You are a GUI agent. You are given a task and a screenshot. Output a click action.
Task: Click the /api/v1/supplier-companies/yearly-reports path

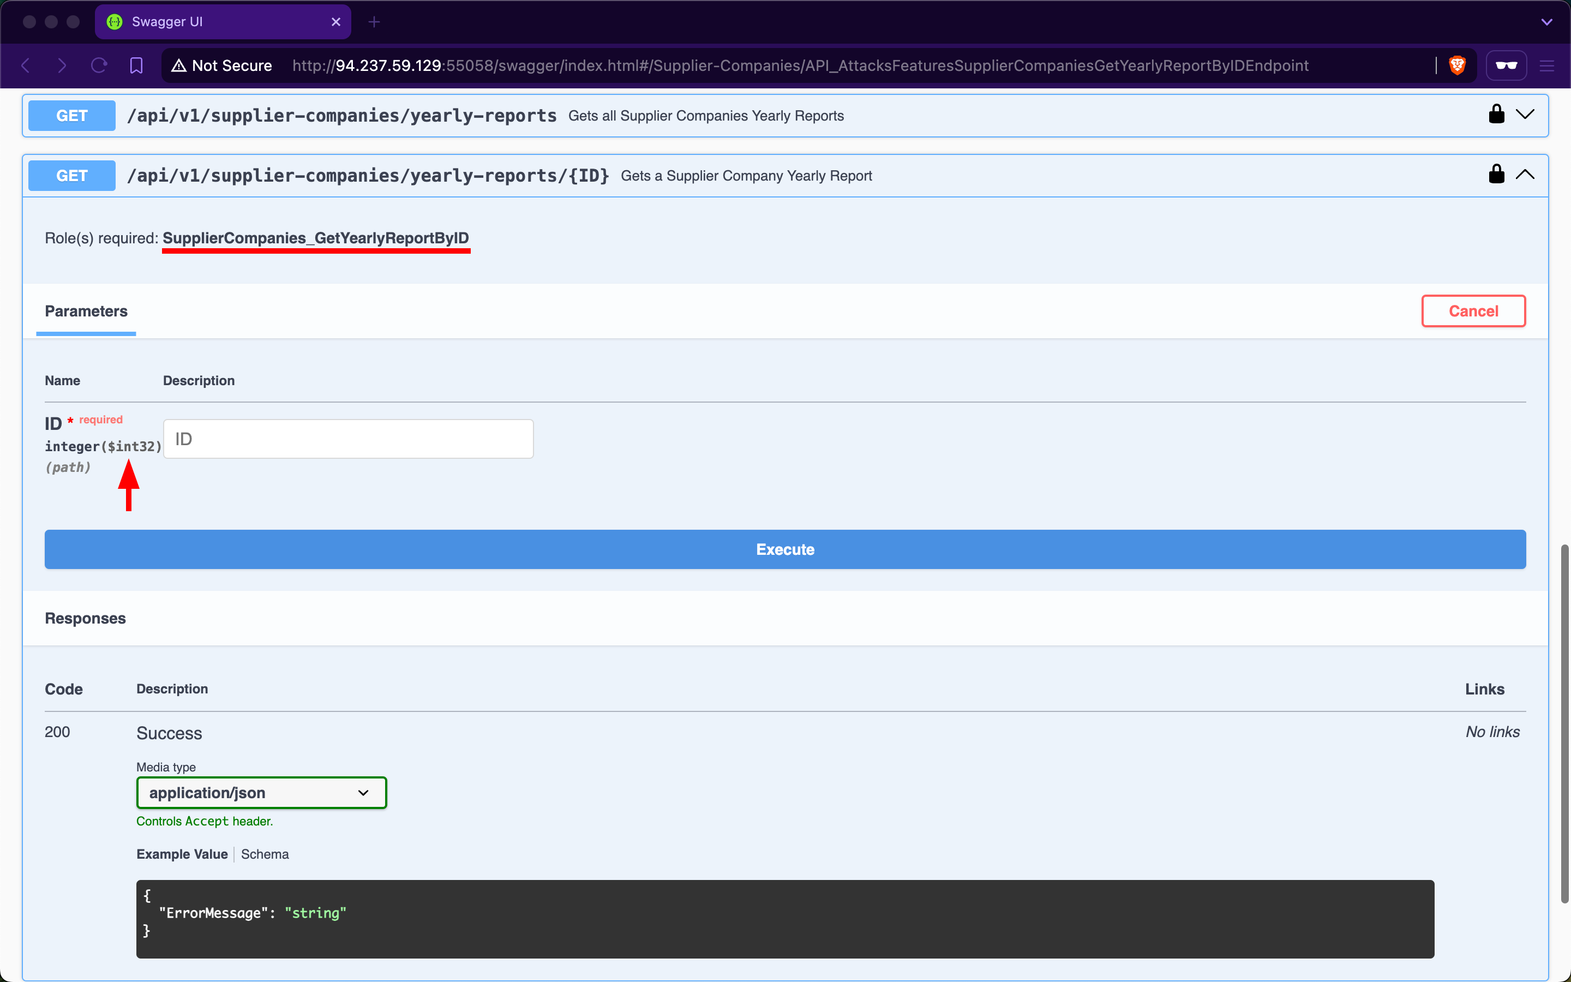point(341,116)
